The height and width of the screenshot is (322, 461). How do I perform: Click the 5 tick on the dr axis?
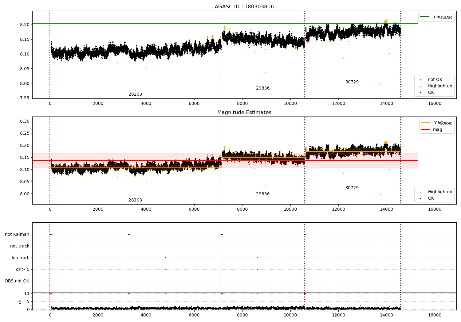[28, 301]
